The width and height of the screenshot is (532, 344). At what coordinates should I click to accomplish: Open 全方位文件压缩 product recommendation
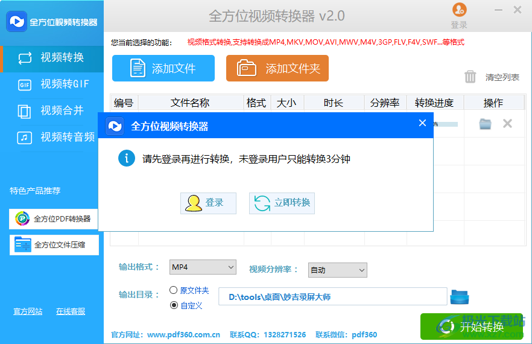point(54,245)
